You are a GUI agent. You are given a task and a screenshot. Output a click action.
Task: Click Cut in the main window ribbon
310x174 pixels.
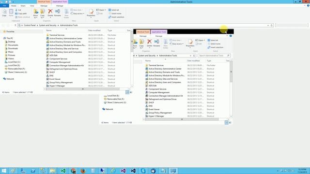pos(18,10)
